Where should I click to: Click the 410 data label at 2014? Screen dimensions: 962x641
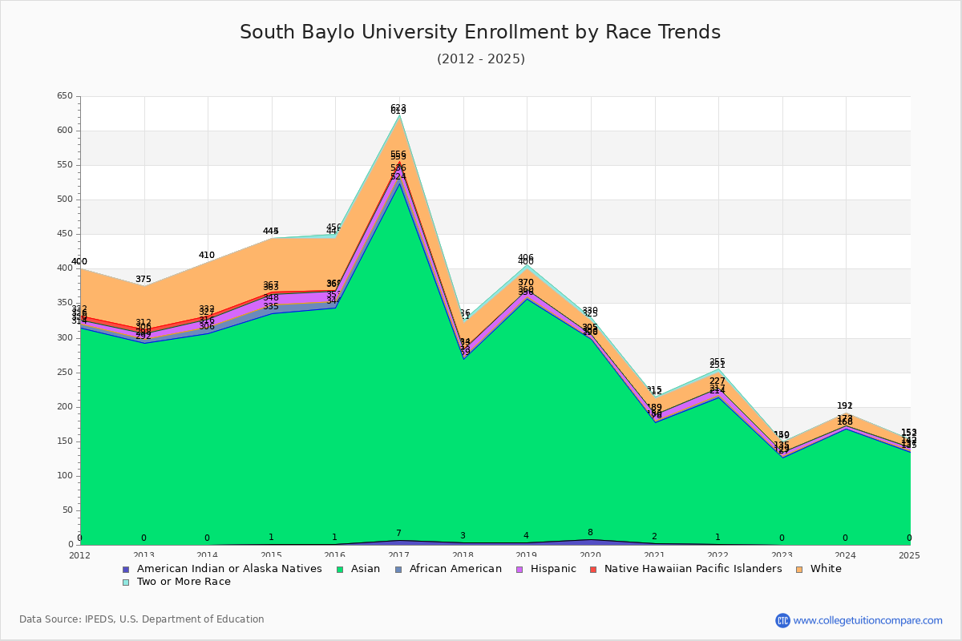207,255
